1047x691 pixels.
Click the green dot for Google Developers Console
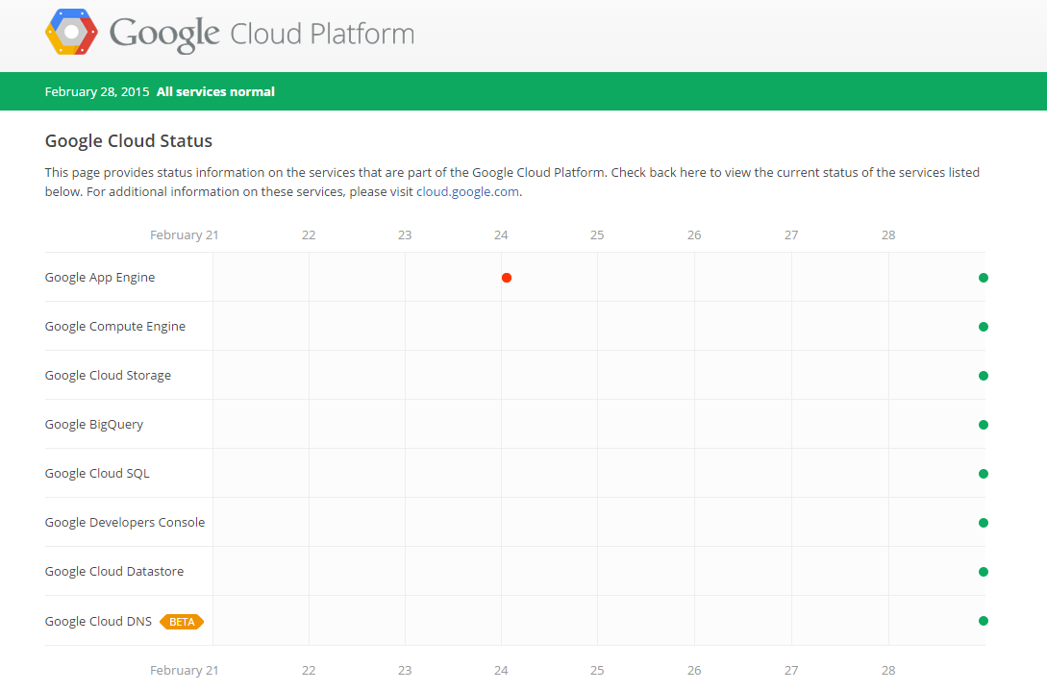pos(984,523)
